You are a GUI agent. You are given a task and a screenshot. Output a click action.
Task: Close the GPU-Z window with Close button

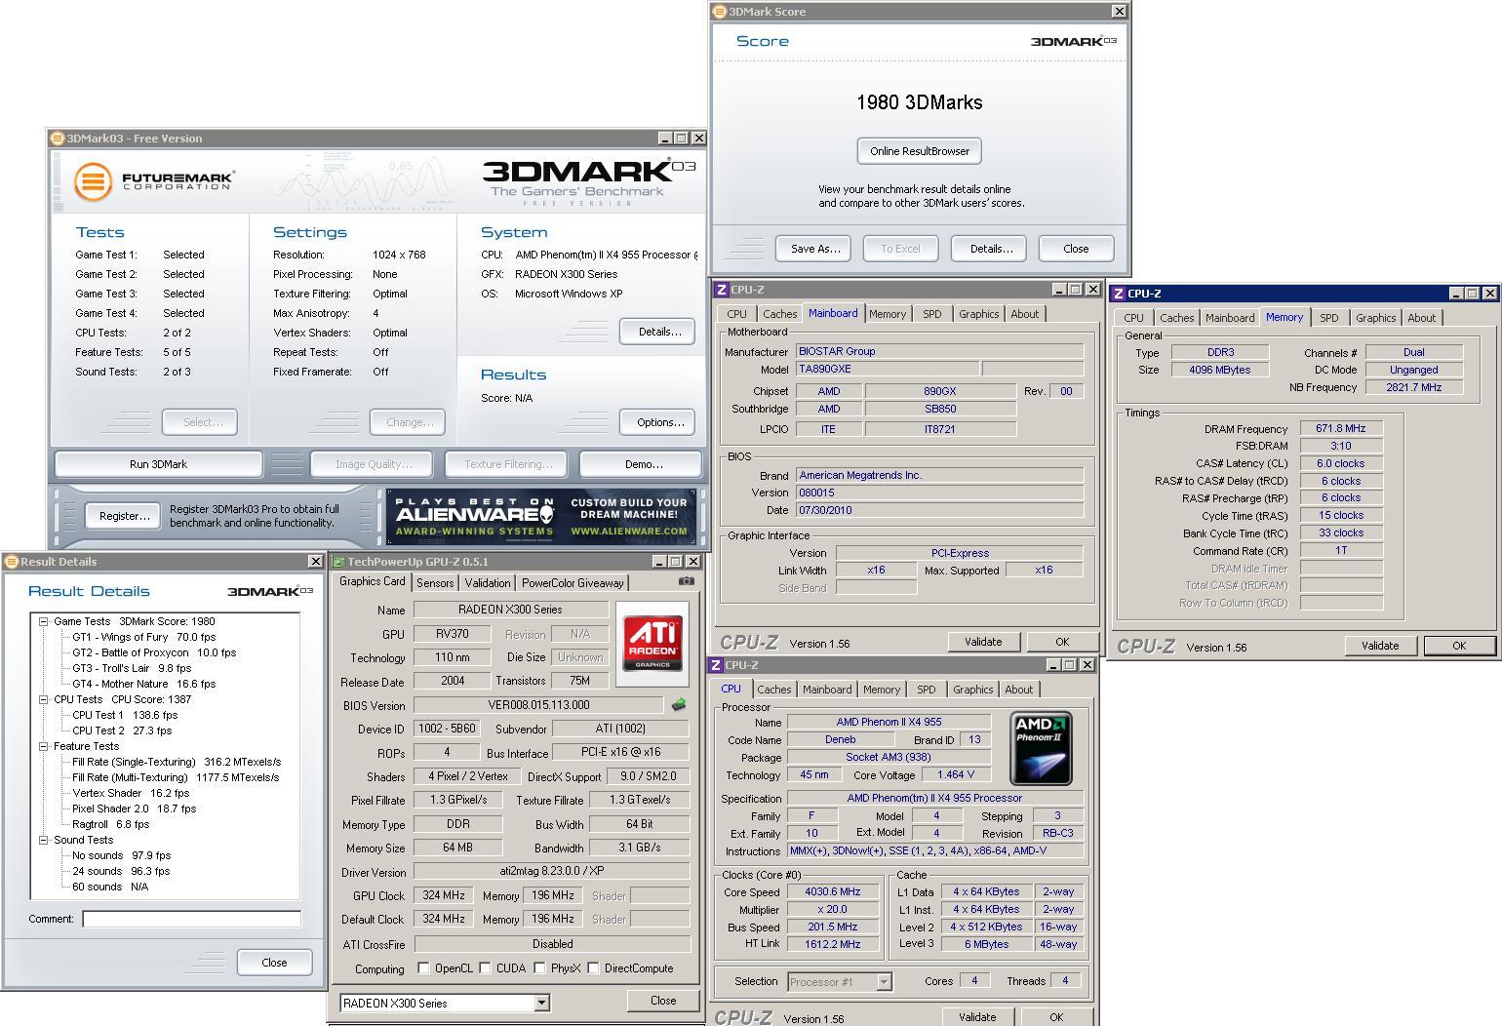point(663,1001)
